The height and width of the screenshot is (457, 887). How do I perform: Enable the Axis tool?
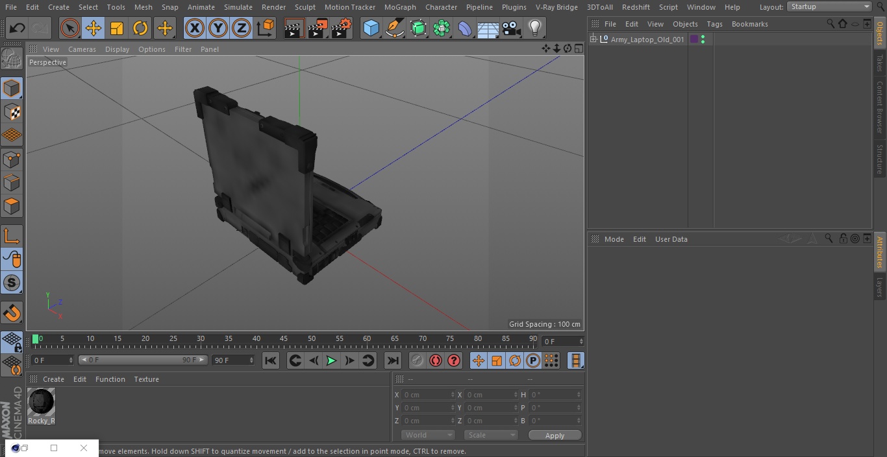pyautogui.click(x=12, y=235)
